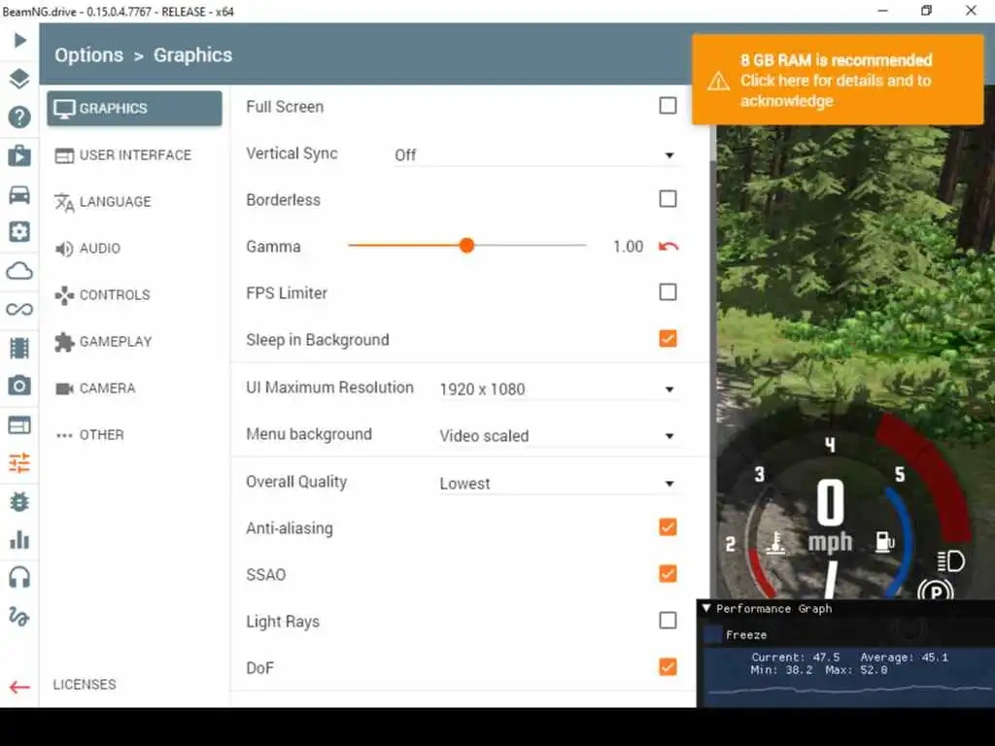This screenshot has width=995, height=746.
Task: Click the headphones icon in sidebar
Action: tap(19, 578)
